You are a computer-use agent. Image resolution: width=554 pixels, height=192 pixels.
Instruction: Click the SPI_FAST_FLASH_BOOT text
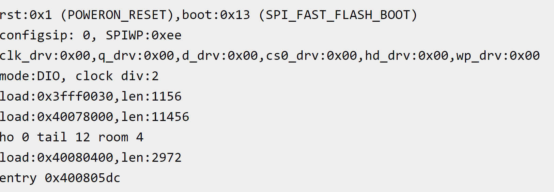pos(338,15)
